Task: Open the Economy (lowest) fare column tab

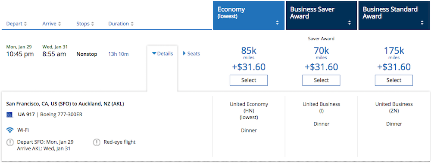Action: tap(249, 15)
